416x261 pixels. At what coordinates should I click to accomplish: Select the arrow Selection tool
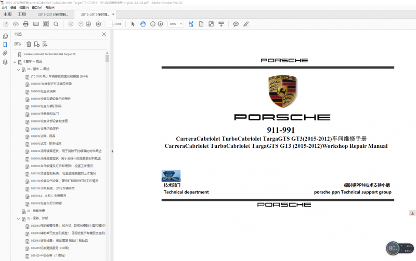(133, 24)
